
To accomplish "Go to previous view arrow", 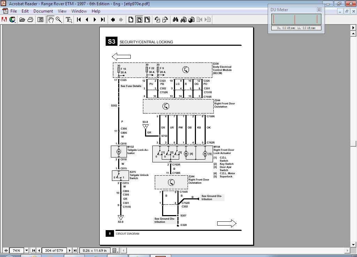I will (113, 20).
